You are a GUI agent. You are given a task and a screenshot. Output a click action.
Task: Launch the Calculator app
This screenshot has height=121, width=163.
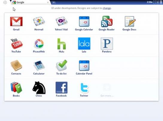[39, 66]
